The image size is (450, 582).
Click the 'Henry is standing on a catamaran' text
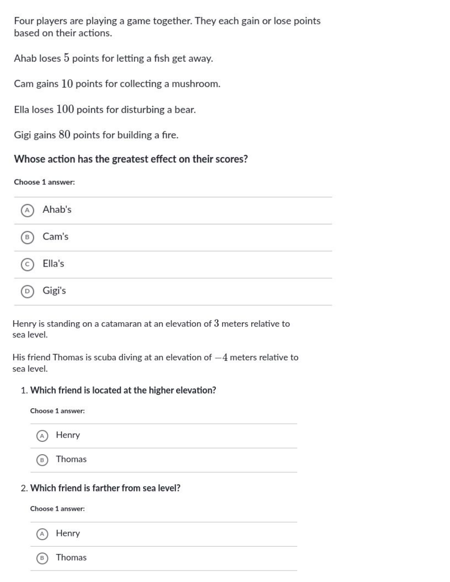151,324
